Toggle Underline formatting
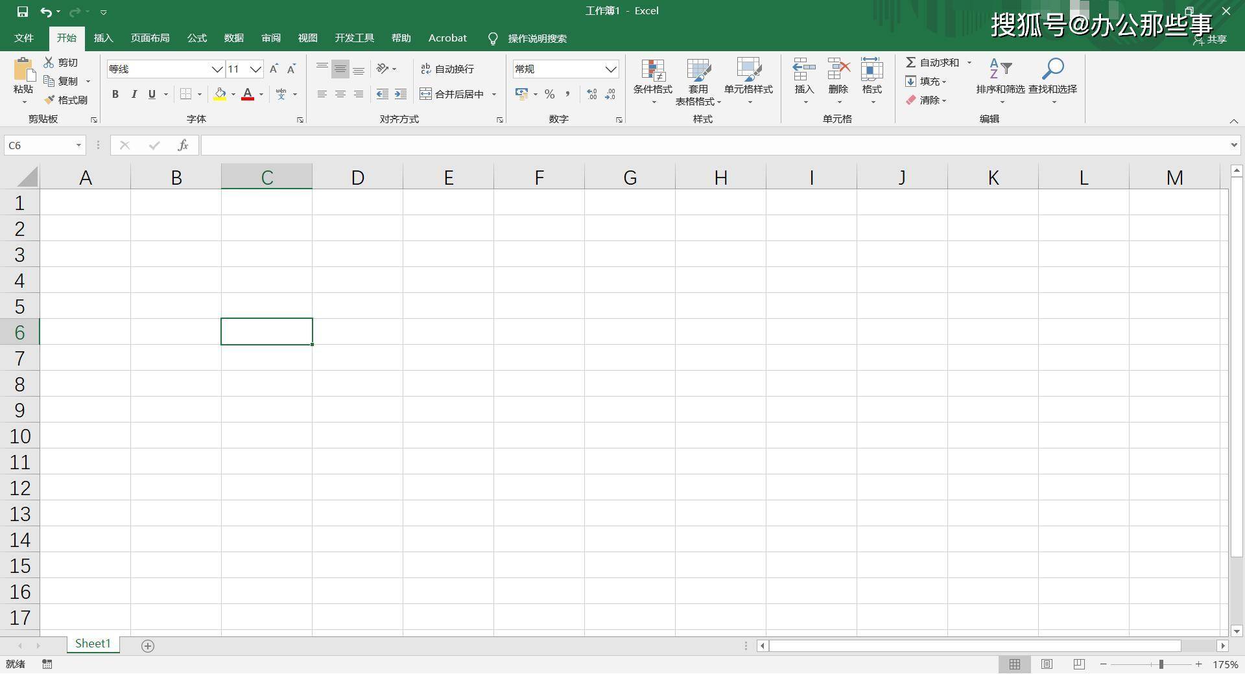 [152, 94]
